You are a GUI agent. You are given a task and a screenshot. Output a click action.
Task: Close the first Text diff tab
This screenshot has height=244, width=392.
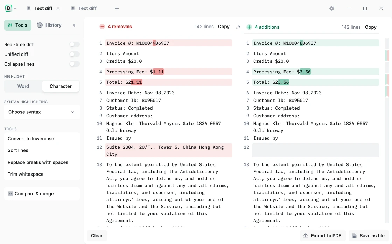tap(58, 8)
